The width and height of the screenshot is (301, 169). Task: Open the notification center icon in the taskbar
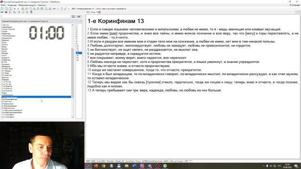point(296,166)
